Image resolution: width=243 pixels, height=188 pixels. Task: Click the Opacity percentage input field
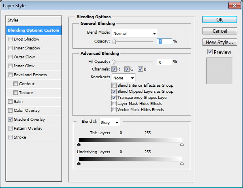(164, 41)
